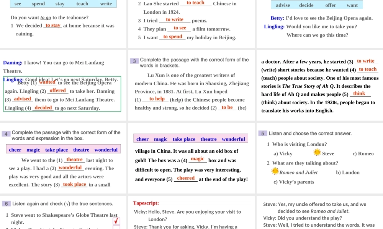
Task: Click the red answer 'to stay'
Action: pyautogui.click(x=53, y=25)
